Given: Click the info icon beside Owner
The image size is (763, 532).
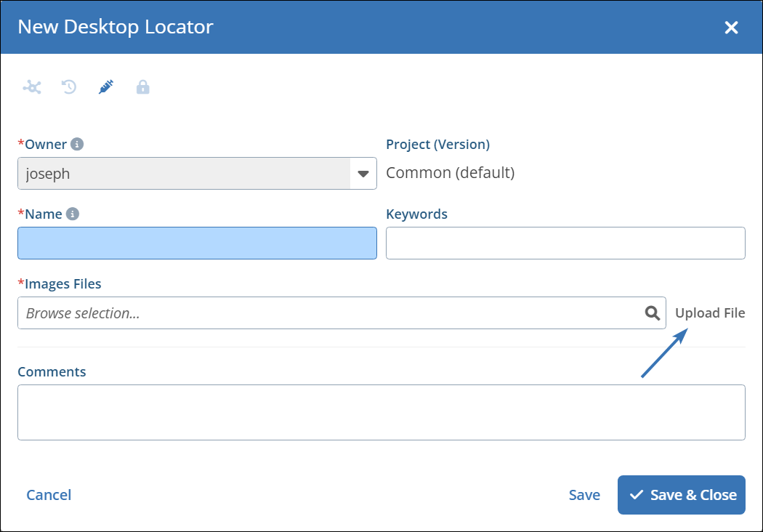Looking at the screenshot, I should point(77,144).
